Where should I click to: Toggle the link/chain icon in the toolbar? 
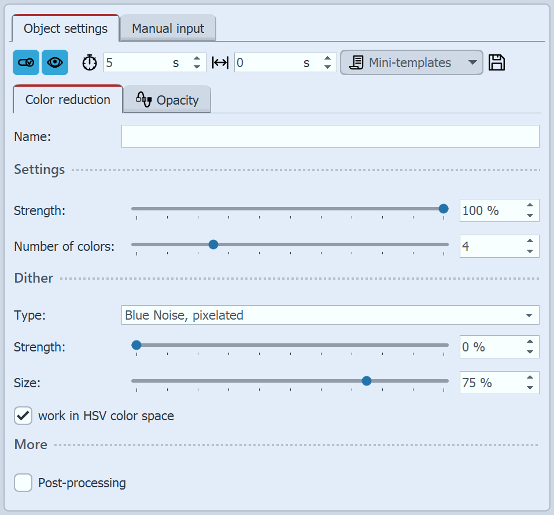tap(25, 62)
